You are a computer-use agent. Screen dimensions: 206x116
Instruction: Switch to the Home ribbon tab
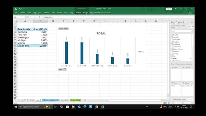point(23,13)
